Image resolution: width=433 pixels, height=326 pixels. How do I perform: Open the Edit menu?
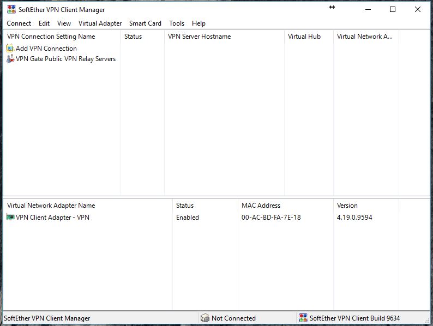click(x=44, y=23)
